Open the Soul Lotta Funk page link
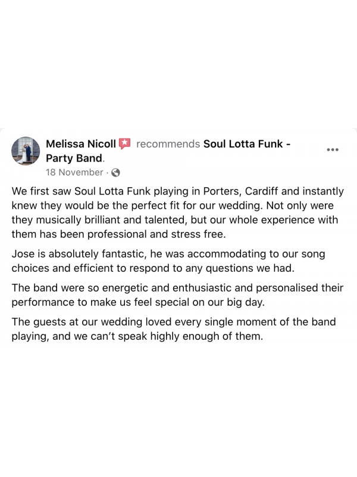Image resolution: width=357 pixels, height=477 pixels. 246,144
